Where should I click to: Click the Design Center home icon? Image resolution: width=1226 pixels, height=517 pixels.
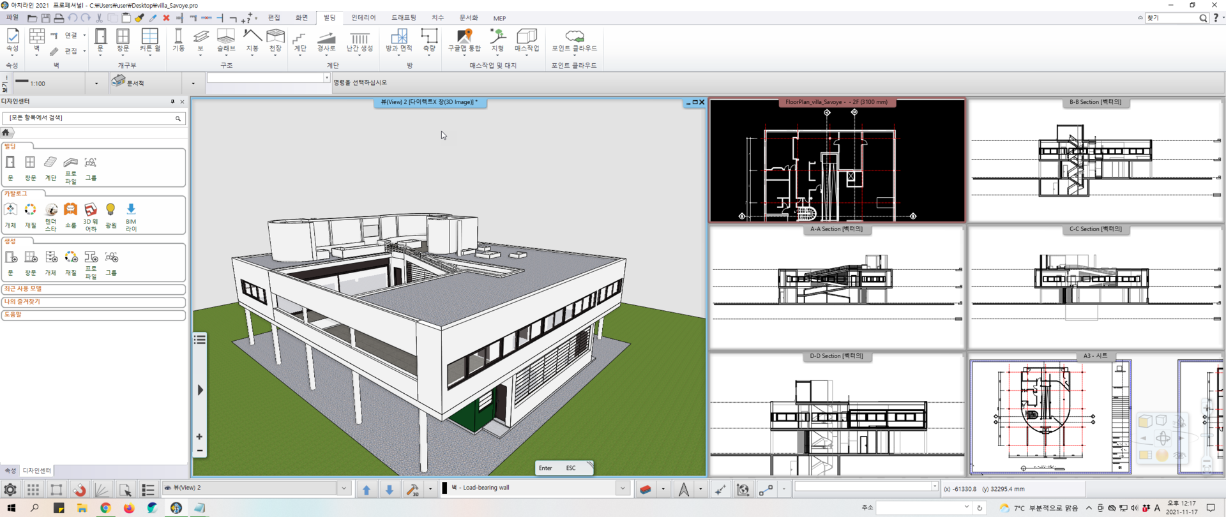coord(6,132)
